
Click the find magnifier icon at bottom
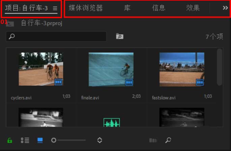(x=168, y=140)
